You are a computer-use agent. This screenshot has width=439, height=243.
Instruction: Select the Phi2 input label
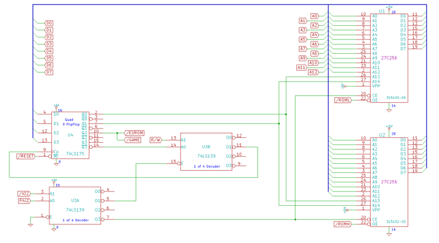tap(24, 201)
